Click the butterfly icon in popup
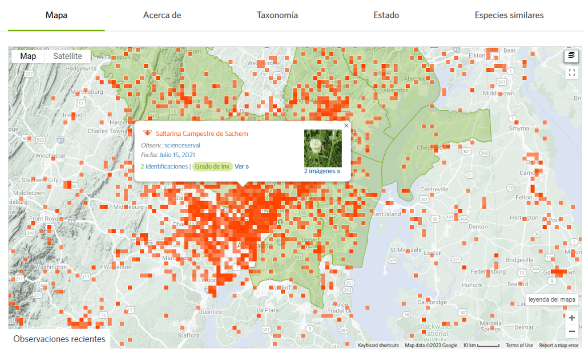 point(147,133)
